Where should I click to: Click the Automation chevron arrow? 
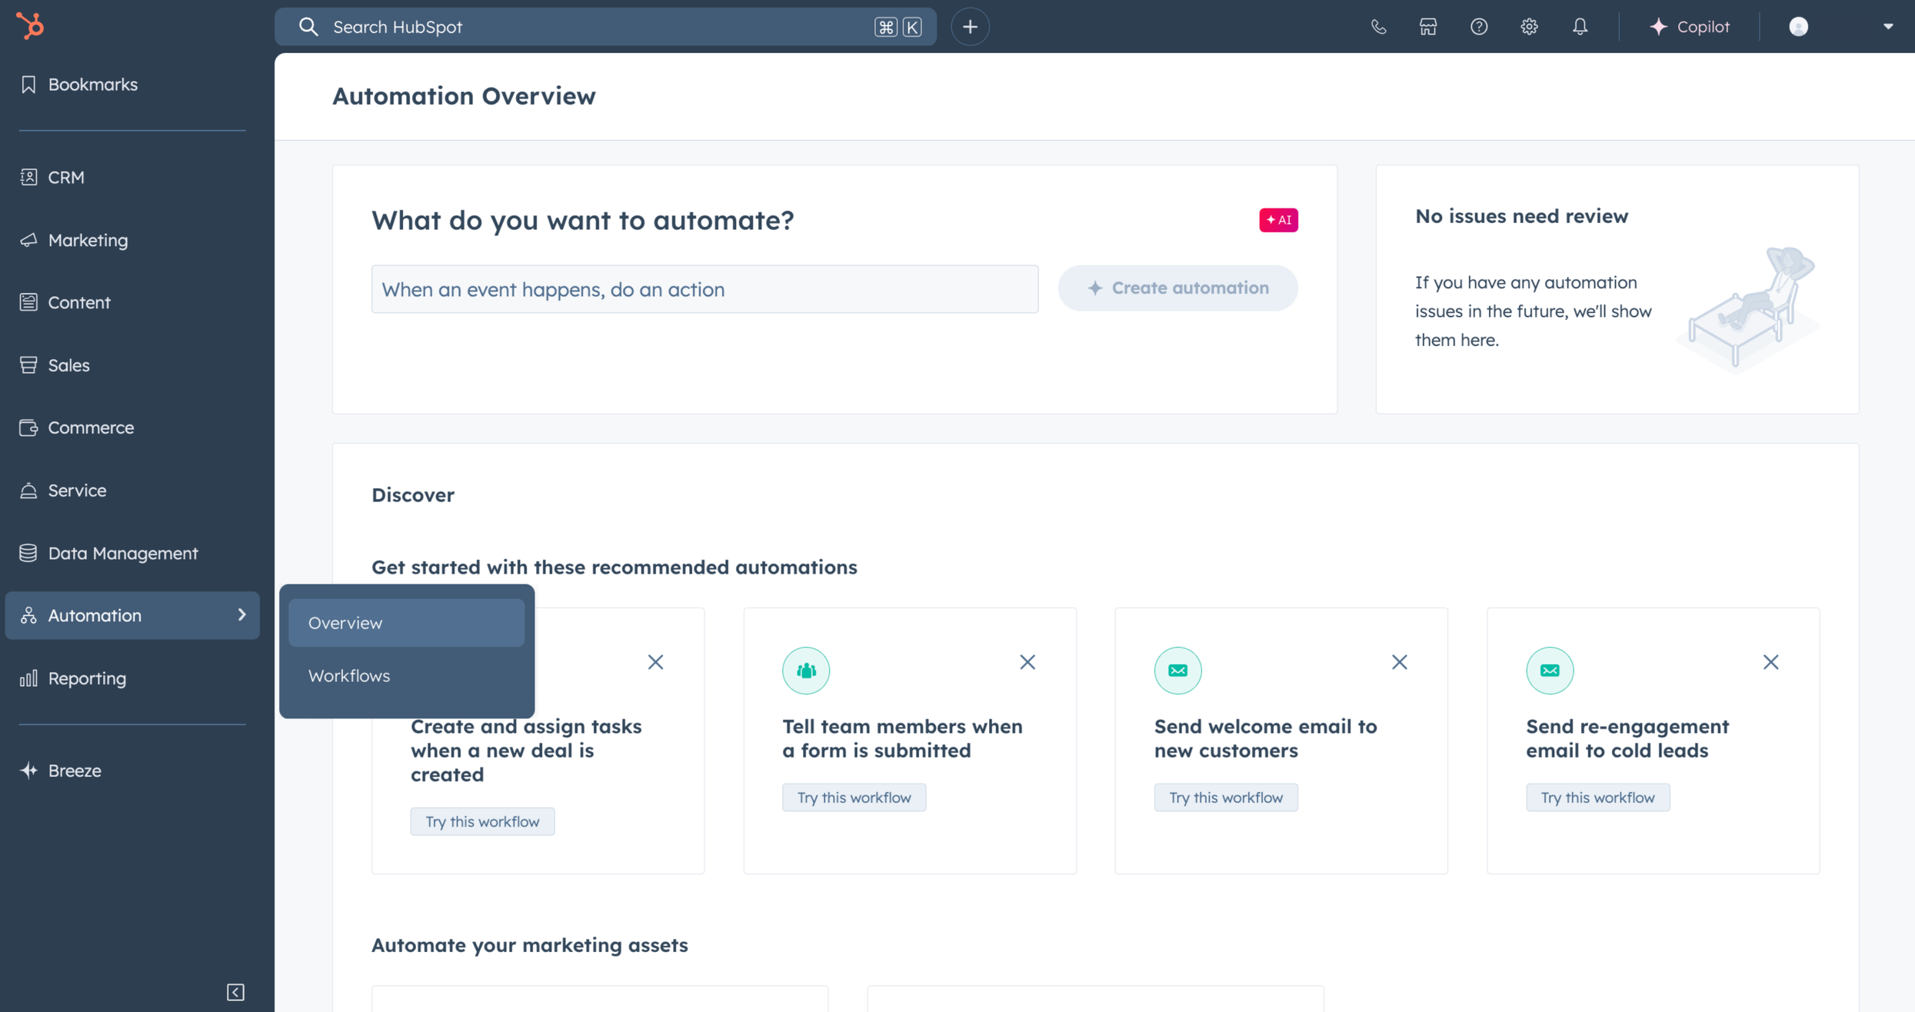click(x=241, y=615)
